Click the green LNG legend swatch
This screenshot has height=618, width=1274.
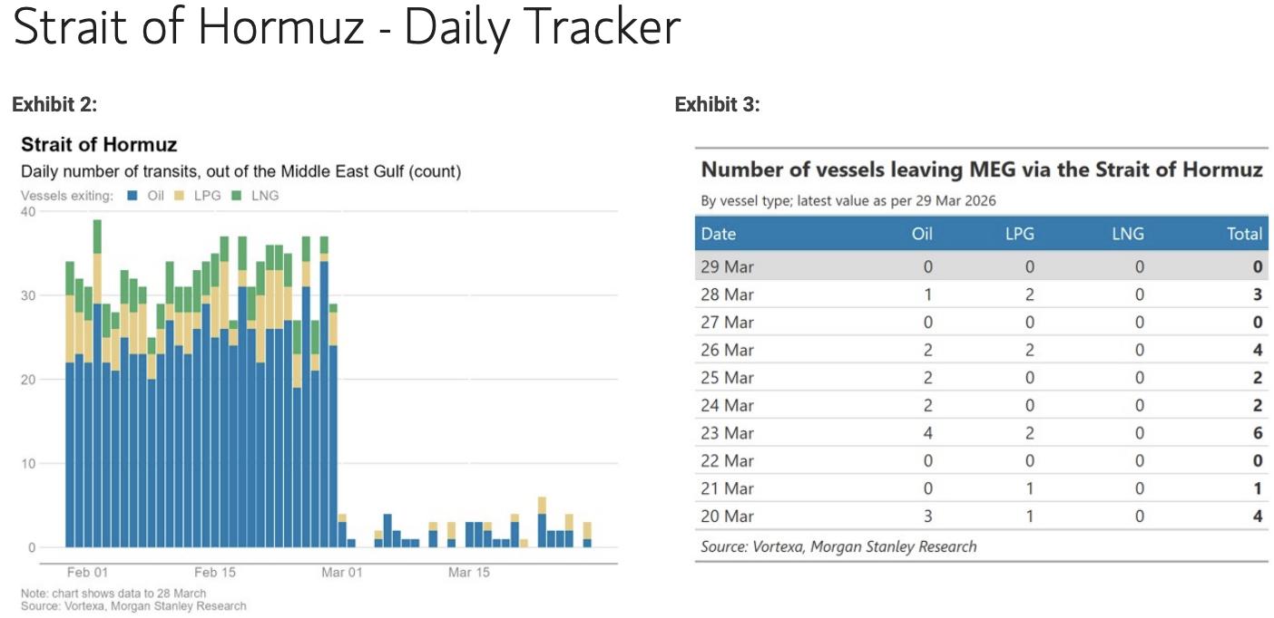click(x=237, y=196)
